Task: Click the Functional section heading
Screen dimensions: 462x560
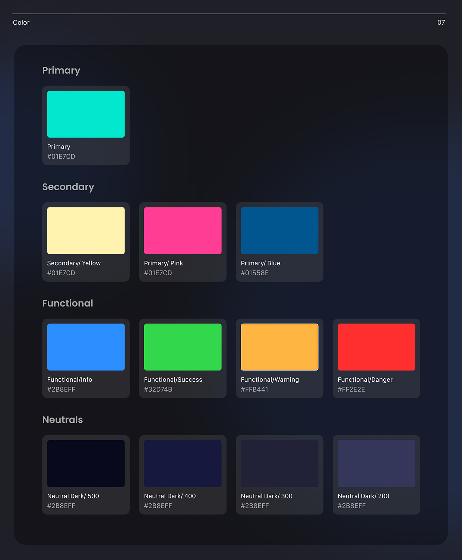Action: (68, 303)
